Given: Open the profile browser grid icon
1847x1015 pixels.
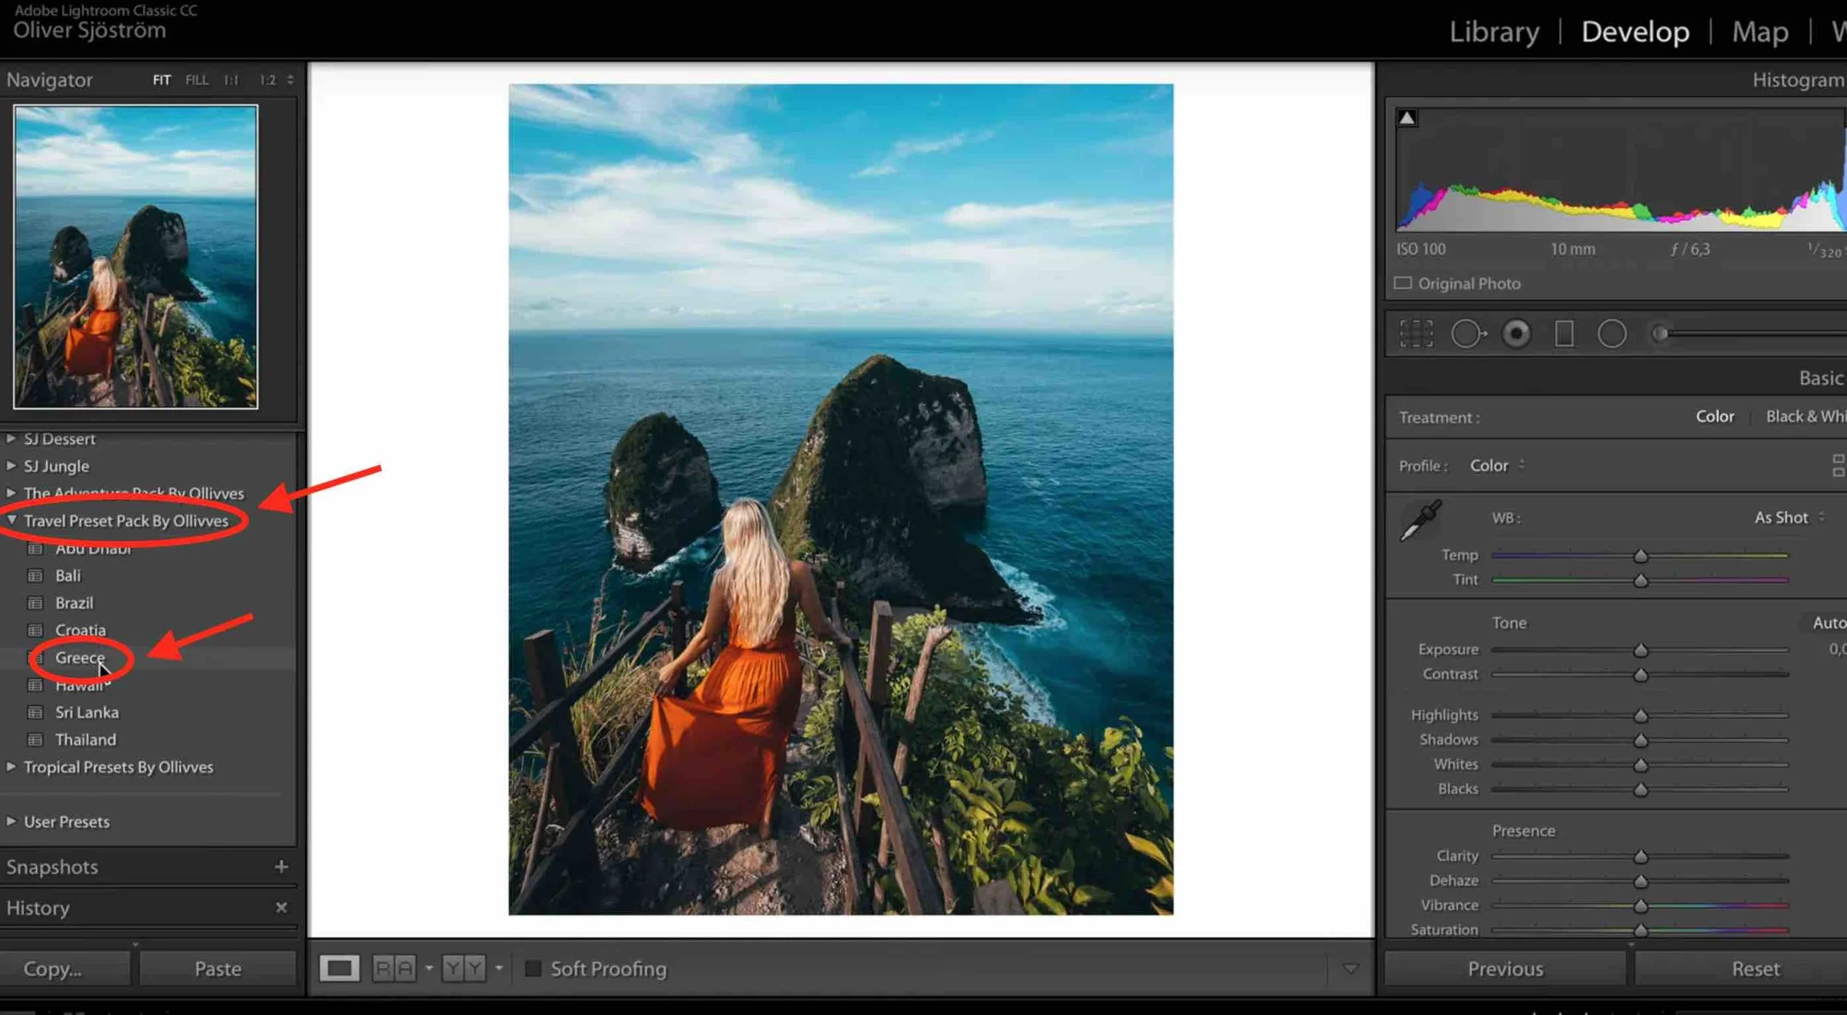Looking at the screenshot, I should point(1838,466).
